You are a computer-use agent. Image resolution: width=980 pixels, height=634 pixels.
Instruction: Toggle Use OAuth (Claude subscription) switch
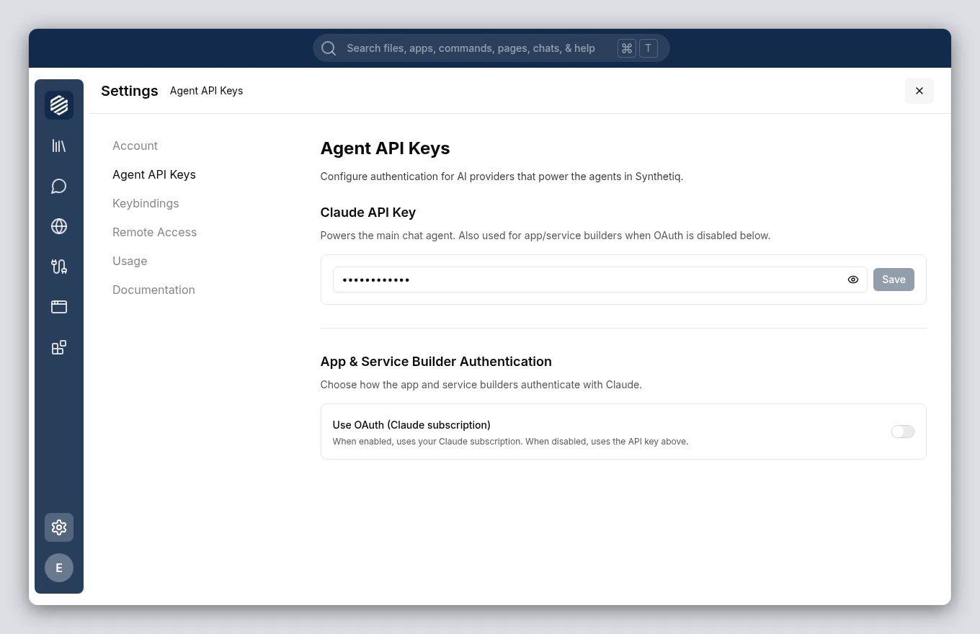tap(903, 432)
